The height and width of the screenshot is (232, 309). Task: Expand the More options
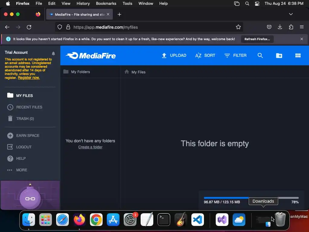[17, 170]
